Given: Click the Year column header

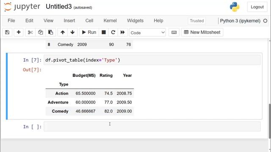Looking at the screenshot, I should 127,75.
